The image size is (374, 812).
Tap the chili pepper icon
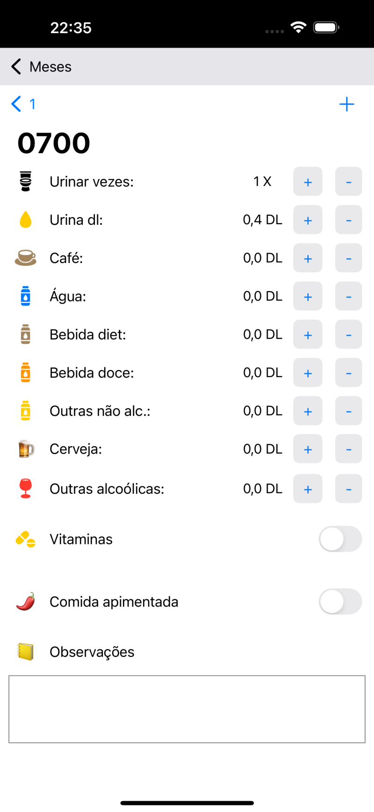26,602
